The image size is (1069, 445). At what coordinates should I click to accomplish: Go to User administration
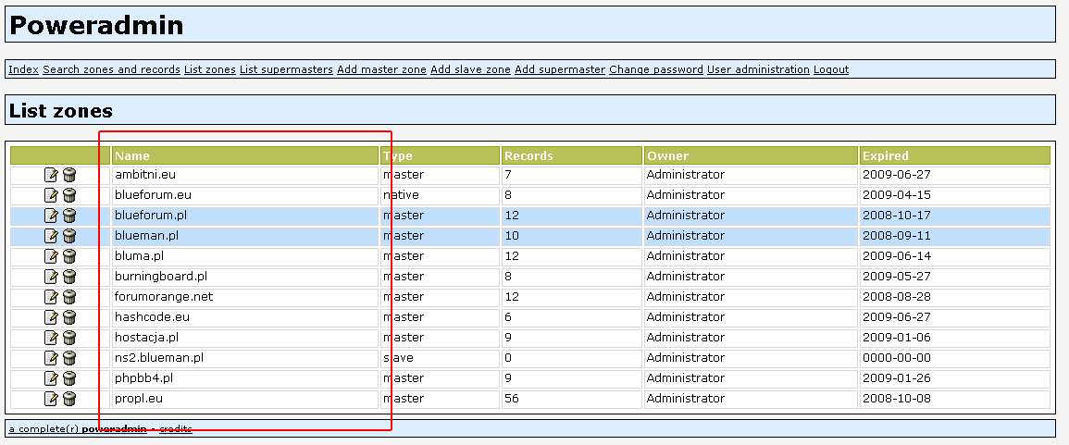758,69
